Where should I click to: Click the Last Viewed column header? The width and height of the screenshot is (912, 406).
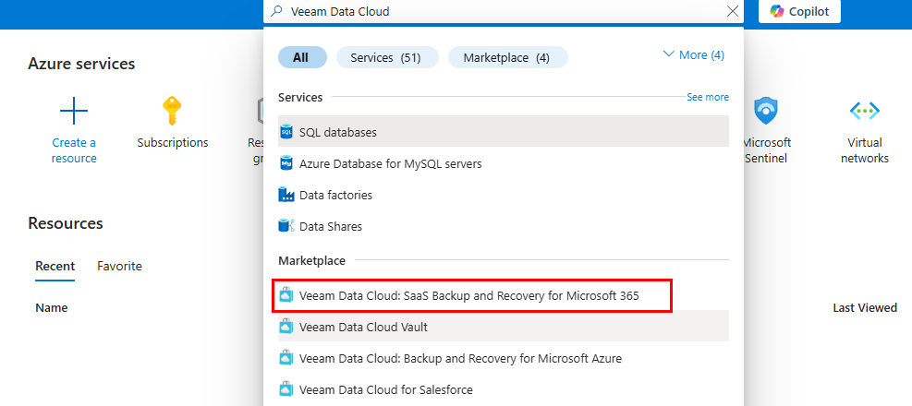[865, 308]
